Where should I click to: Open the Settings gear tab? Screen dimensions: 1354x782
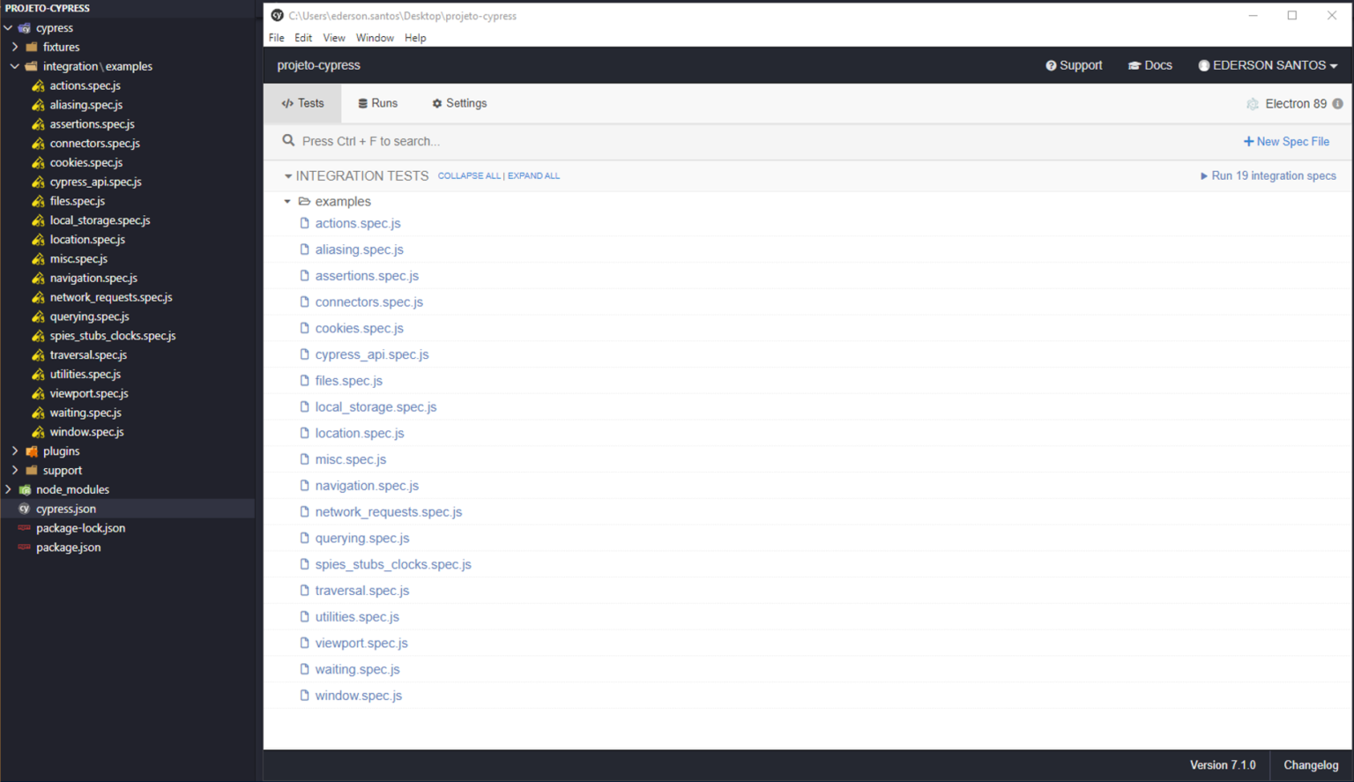459,104
